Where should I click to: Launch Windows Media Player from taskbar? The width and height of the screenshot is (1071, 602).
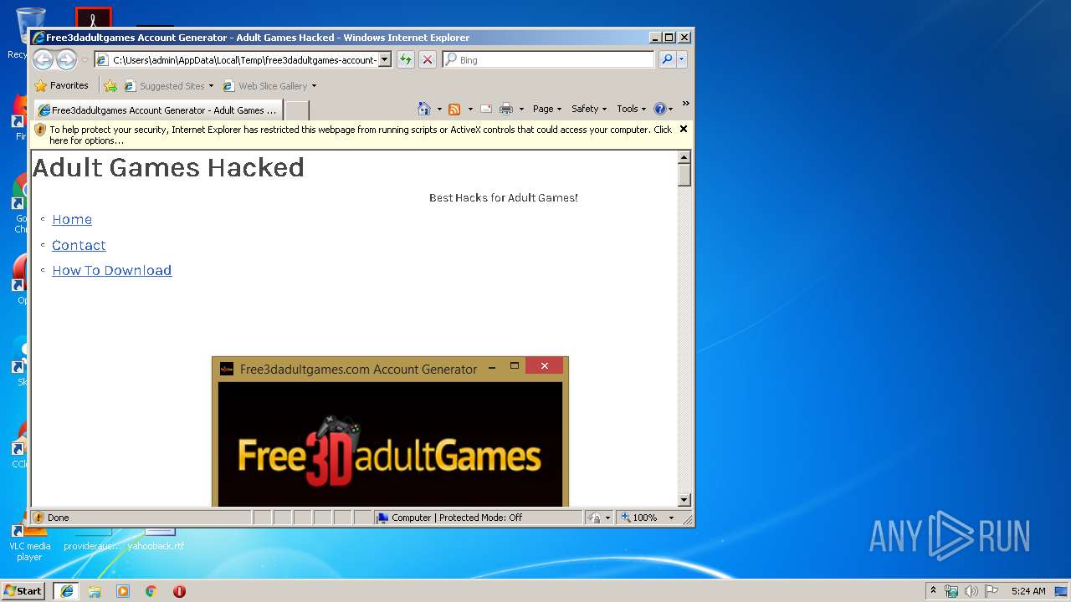click(x=123, y=590)
